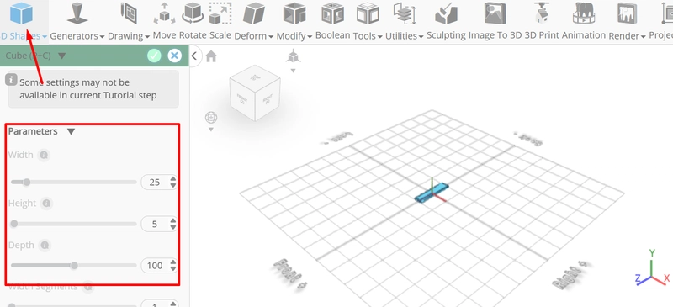Click the Front face of view cube

242,100
